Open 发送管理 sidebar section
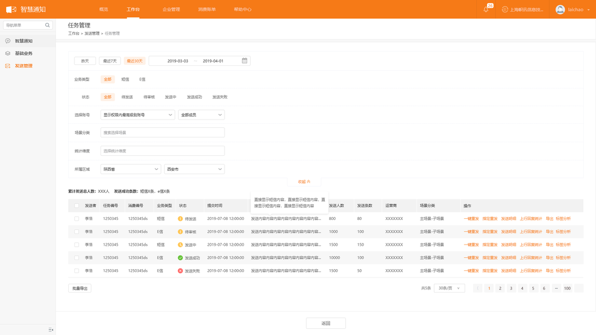 [x=23, y=66]
